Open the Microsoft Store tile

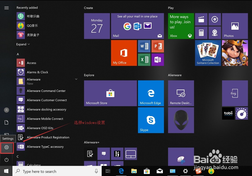coord(110,93)
